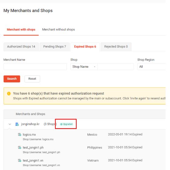Open the Shop Region All dropdown

pos(152,66)
